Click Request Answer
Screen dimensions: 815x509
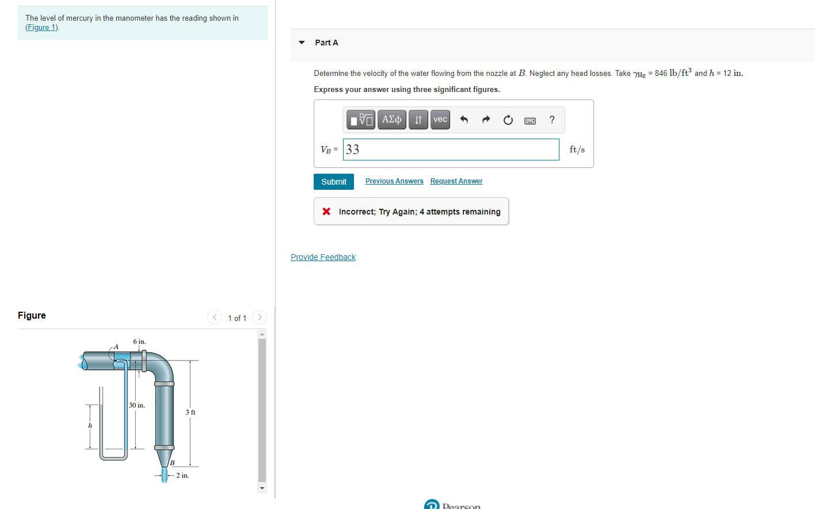[456, 181]
